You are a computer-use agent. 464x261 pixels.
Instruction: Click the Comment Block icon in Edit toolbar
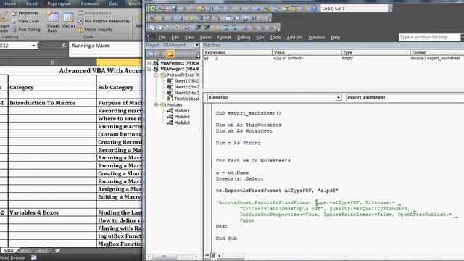[225, 28]
